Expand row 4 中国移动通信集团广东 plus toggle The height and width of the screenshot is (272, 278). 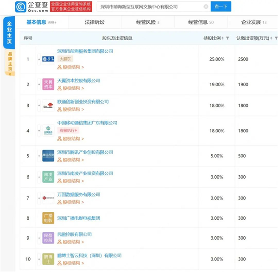(x=39, y=130)
